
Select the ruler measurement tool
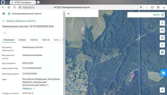[x=162, y=30]
